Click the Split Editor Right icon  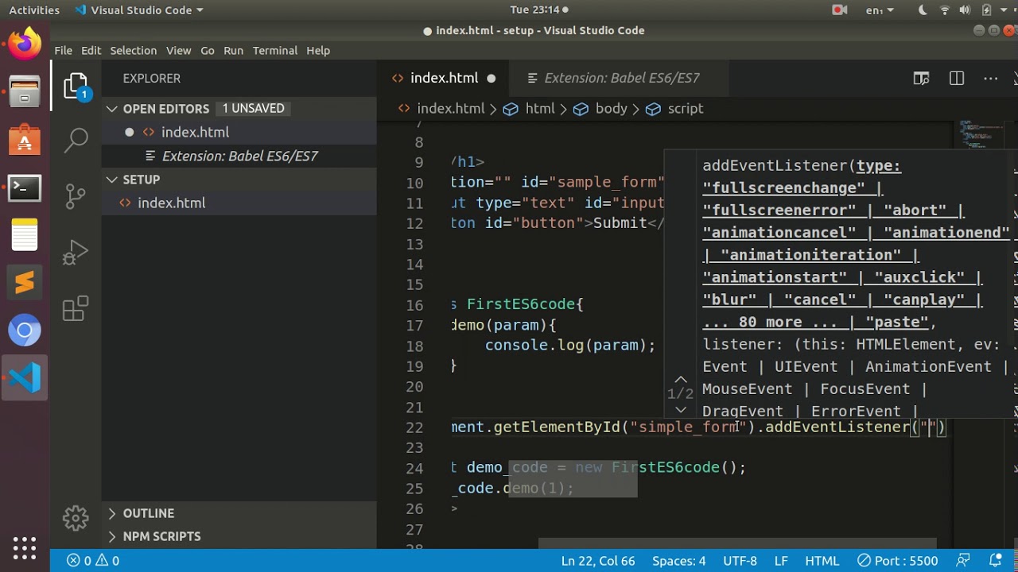point(957,78)
